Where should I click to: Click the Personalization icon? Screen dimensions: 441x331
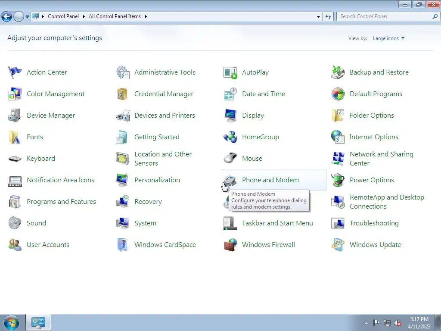coord(122,180)
